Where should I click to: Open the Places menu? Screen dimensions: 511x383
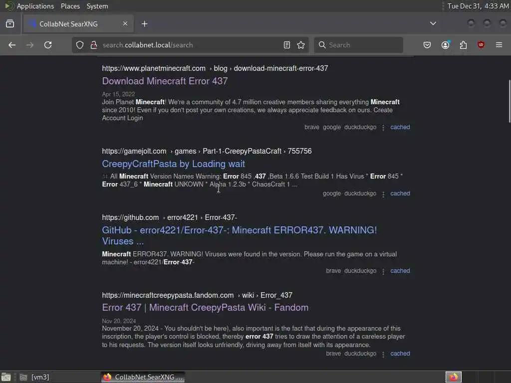point(70,6)
